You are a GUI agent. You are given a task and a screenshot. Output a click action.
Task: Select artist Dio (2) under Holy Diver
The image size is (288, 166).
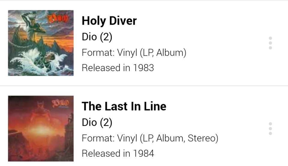(97, 37)
